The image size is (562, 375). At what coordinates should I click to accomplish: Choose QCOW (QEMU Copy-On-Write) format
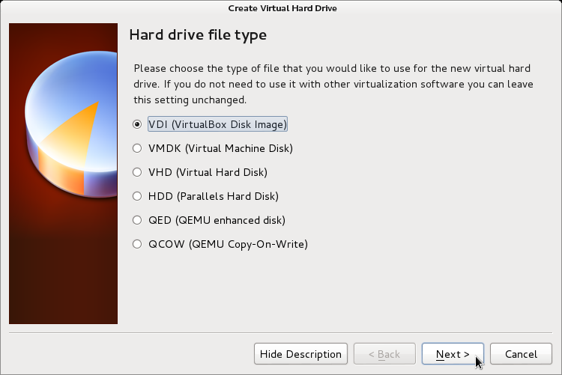(137, 244)
